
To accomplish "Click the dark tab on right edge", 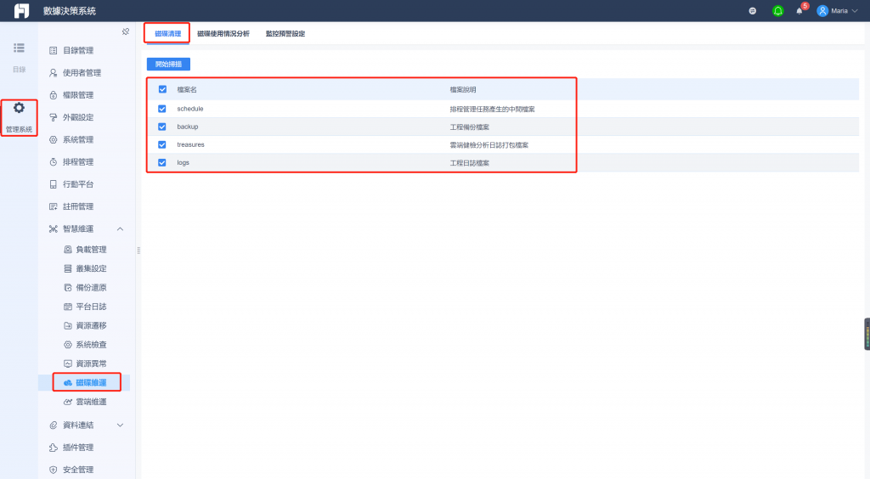I will click(867, 334).
